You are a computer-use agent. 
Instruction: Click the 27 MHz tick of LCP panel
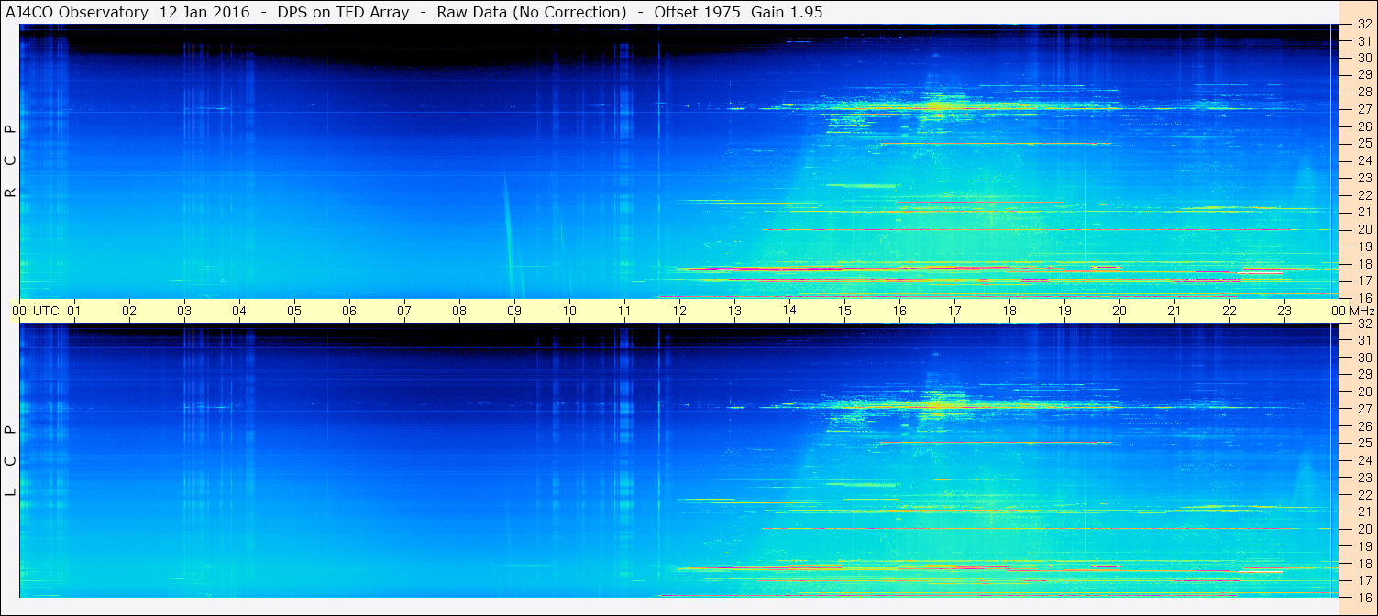(1363, 409)
